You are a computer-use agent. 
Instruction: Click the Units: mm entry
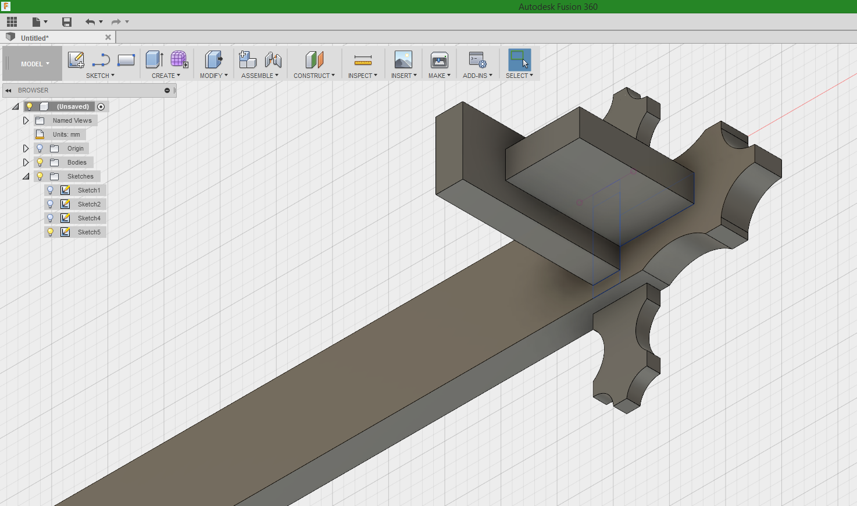66,134
